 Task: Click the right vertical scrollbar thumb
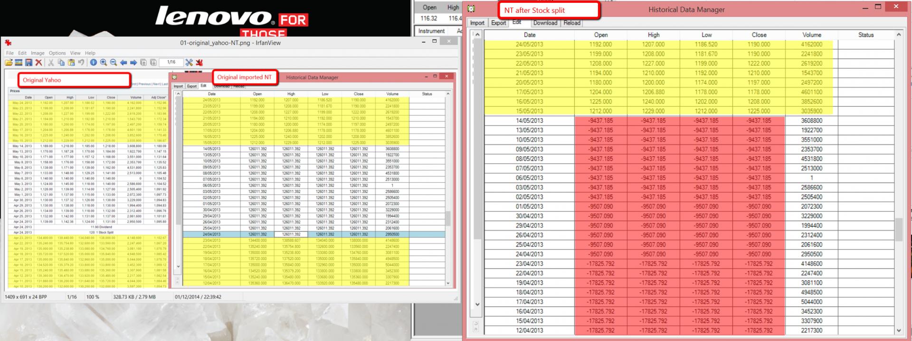pos(899,230)
